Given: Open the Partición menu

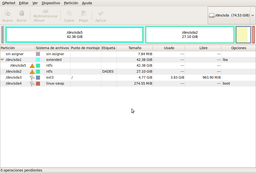Looking at the screenshot, I should click(x=71, y=3).
